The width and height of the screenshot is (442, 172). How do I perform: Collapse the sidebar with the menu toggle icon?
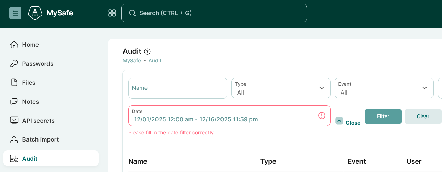tap(15, 13)
